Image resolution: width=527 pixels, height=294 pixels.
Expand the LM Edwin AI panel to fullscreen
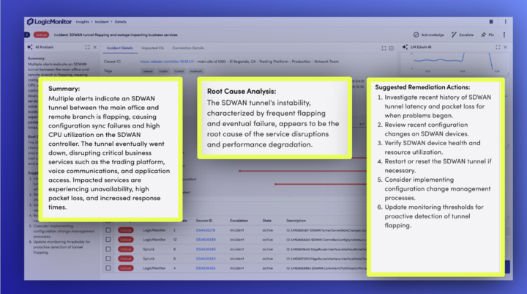[498, 47]
